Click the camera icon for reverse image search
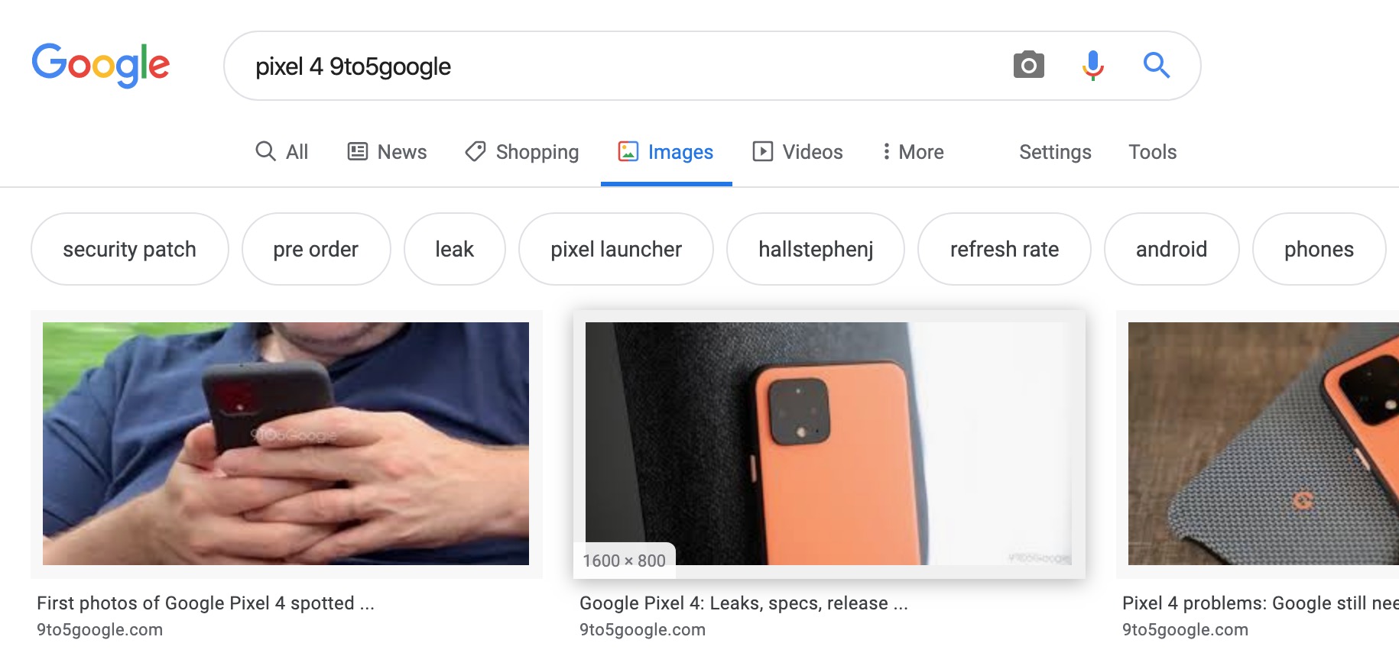This screenshot has width=1399, height=669. click(1028, 65)
